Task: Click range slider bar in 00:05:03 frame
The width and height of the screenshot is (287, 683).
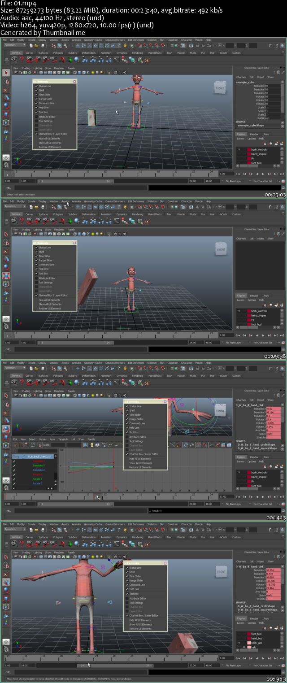Action: point(74,181)
